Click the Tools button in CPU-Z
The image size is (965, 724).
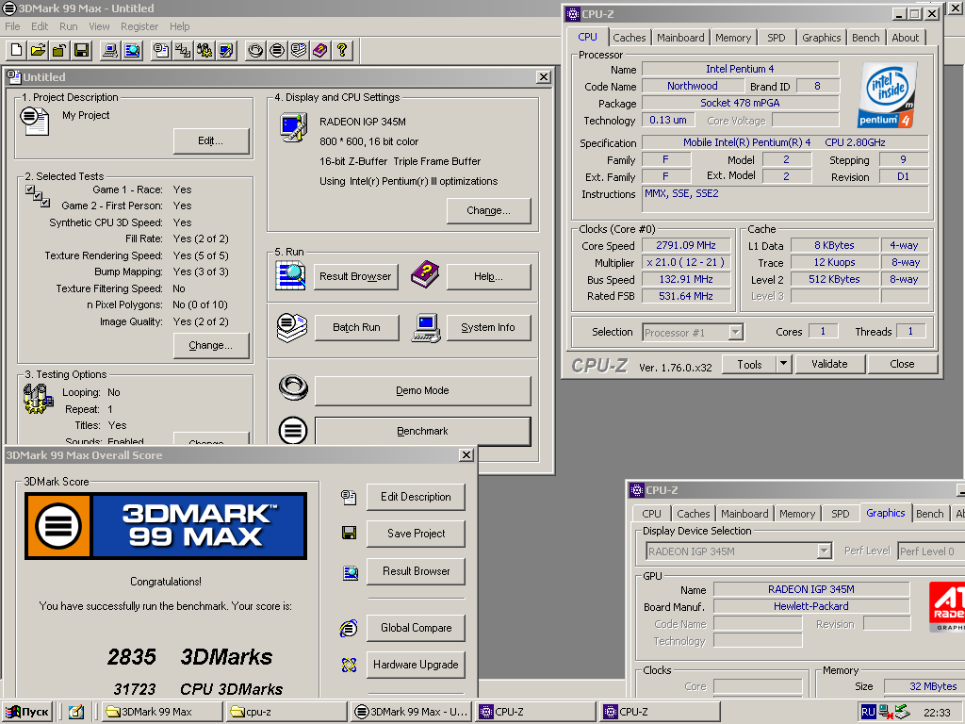[x=749, y=364]
